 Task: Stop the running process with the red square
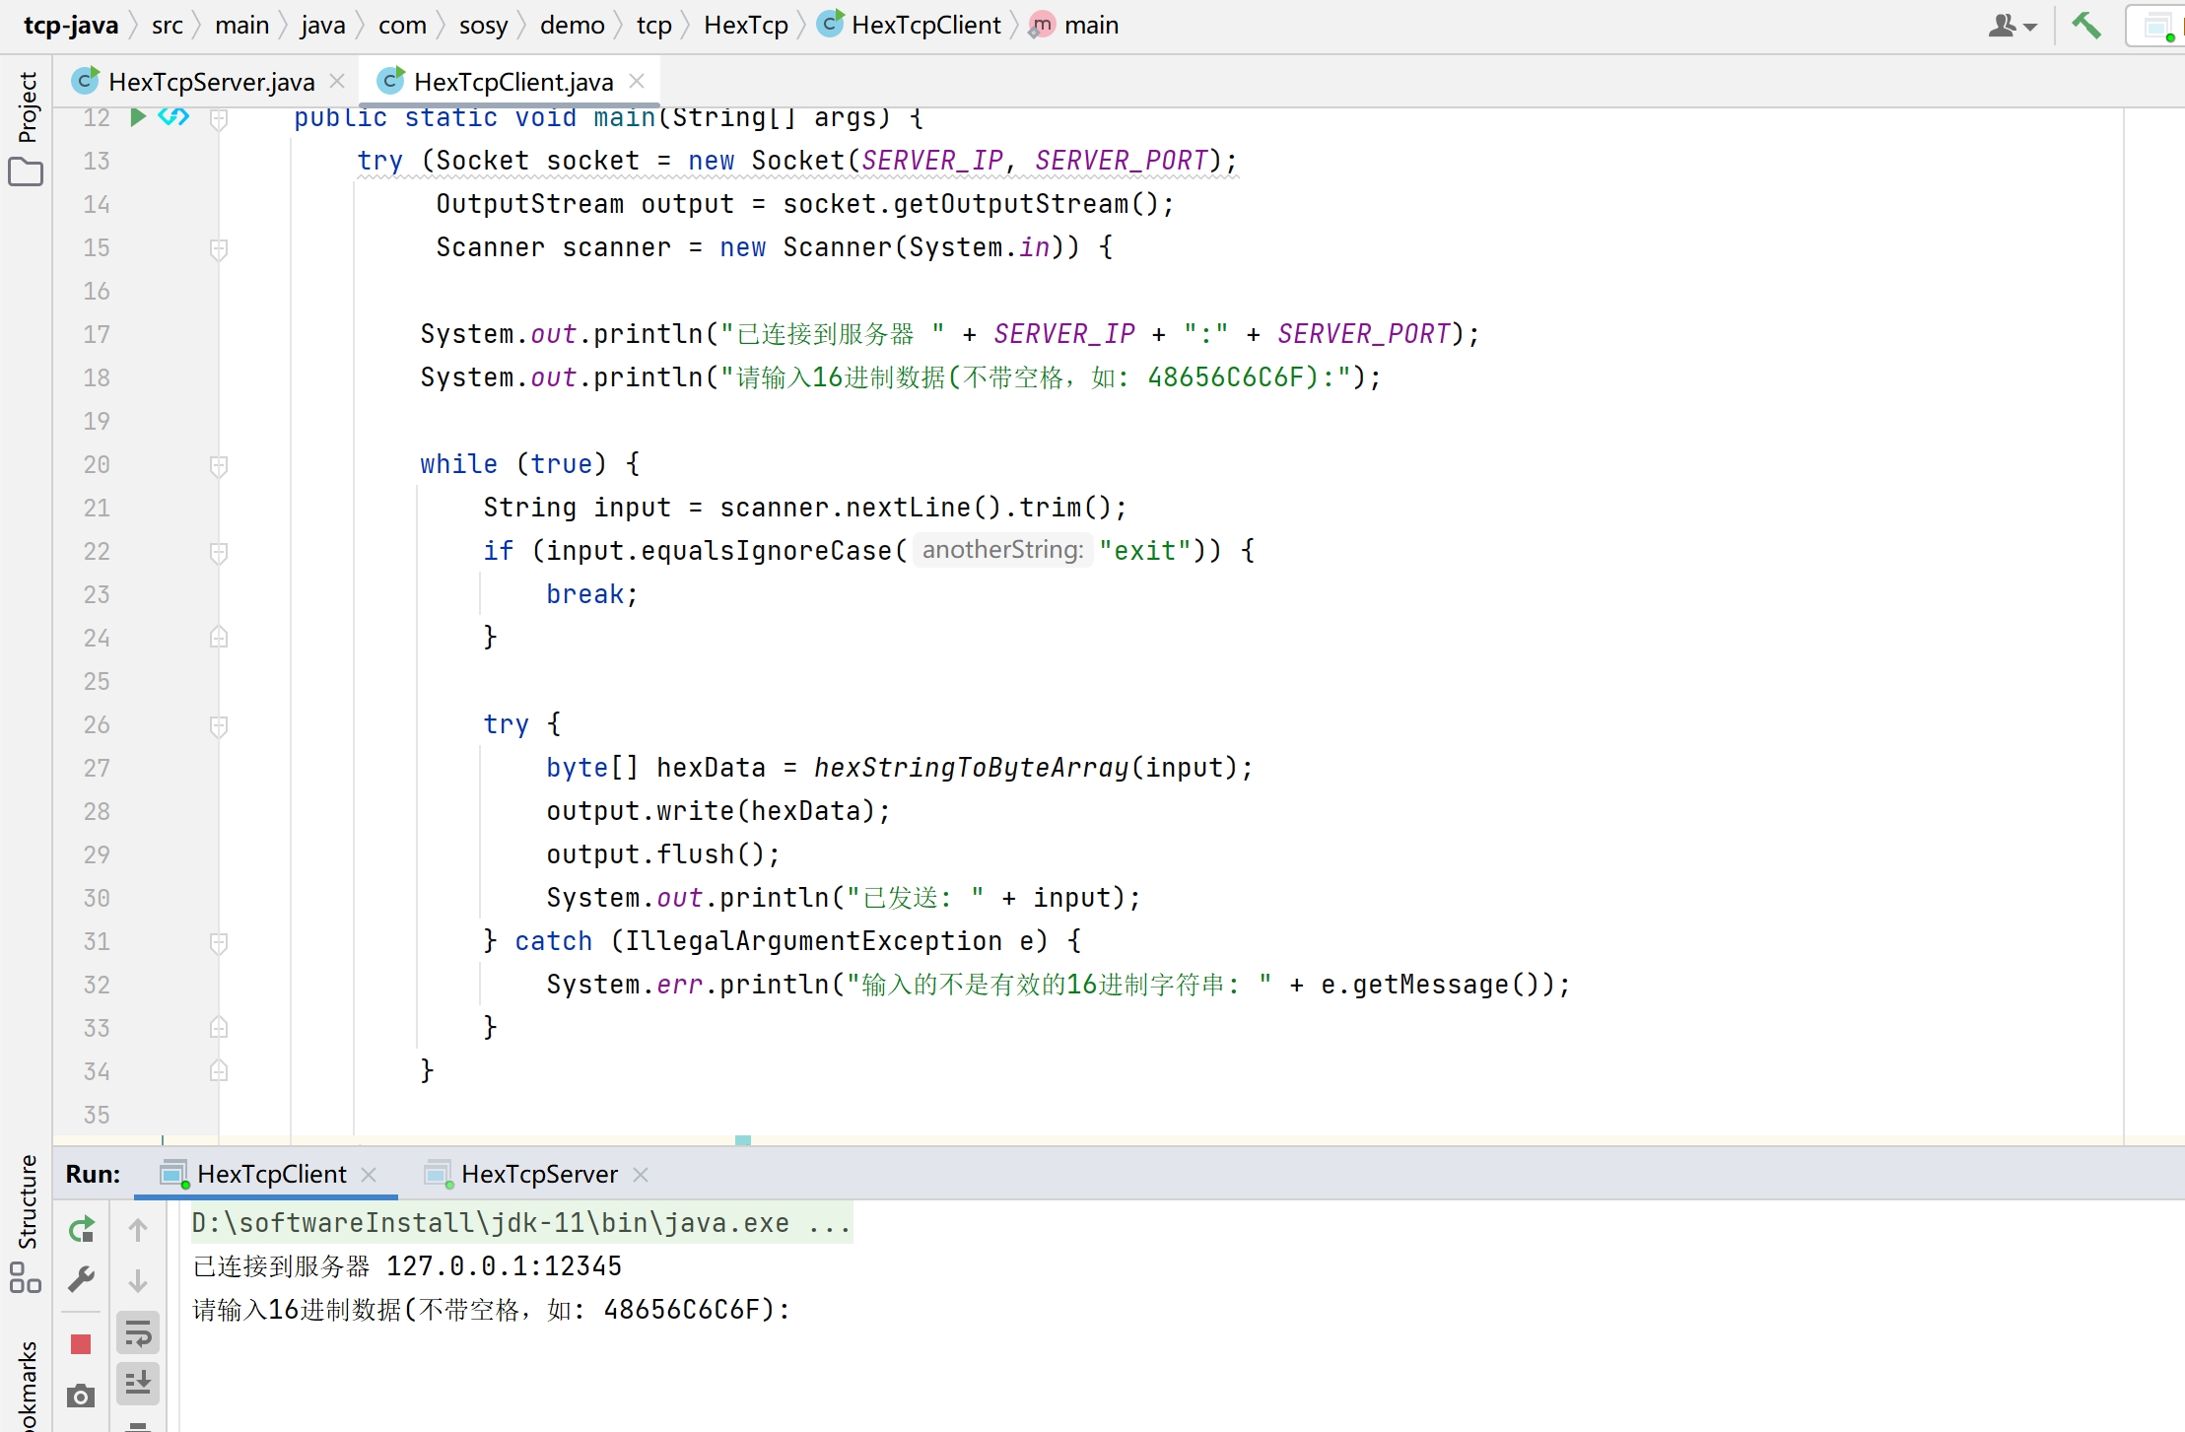pyautogui.click(x=81, y=1344)
